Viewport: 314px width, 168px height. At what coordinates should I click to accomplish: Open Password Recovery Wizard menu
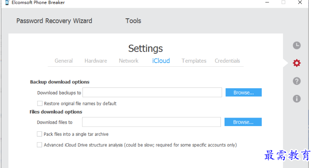pyautogui.click(x=54, y=21)
